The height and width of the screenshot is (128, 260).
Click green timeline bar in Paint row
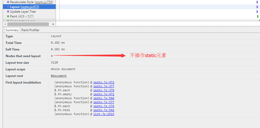click(x=258, y=16)
